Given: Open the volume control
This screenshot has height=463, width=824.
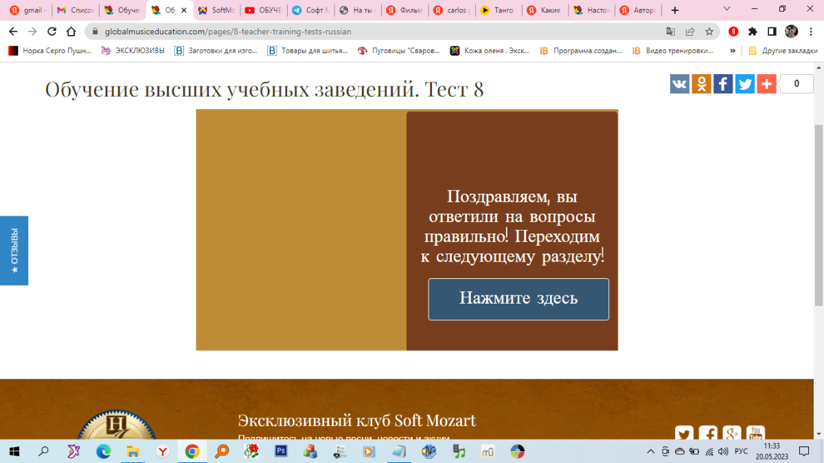Looking at the screenshot, I should click(722, 451).
